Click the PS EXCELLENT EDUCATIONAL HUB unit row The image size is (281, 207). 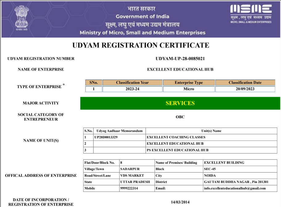tap(178, 150)
